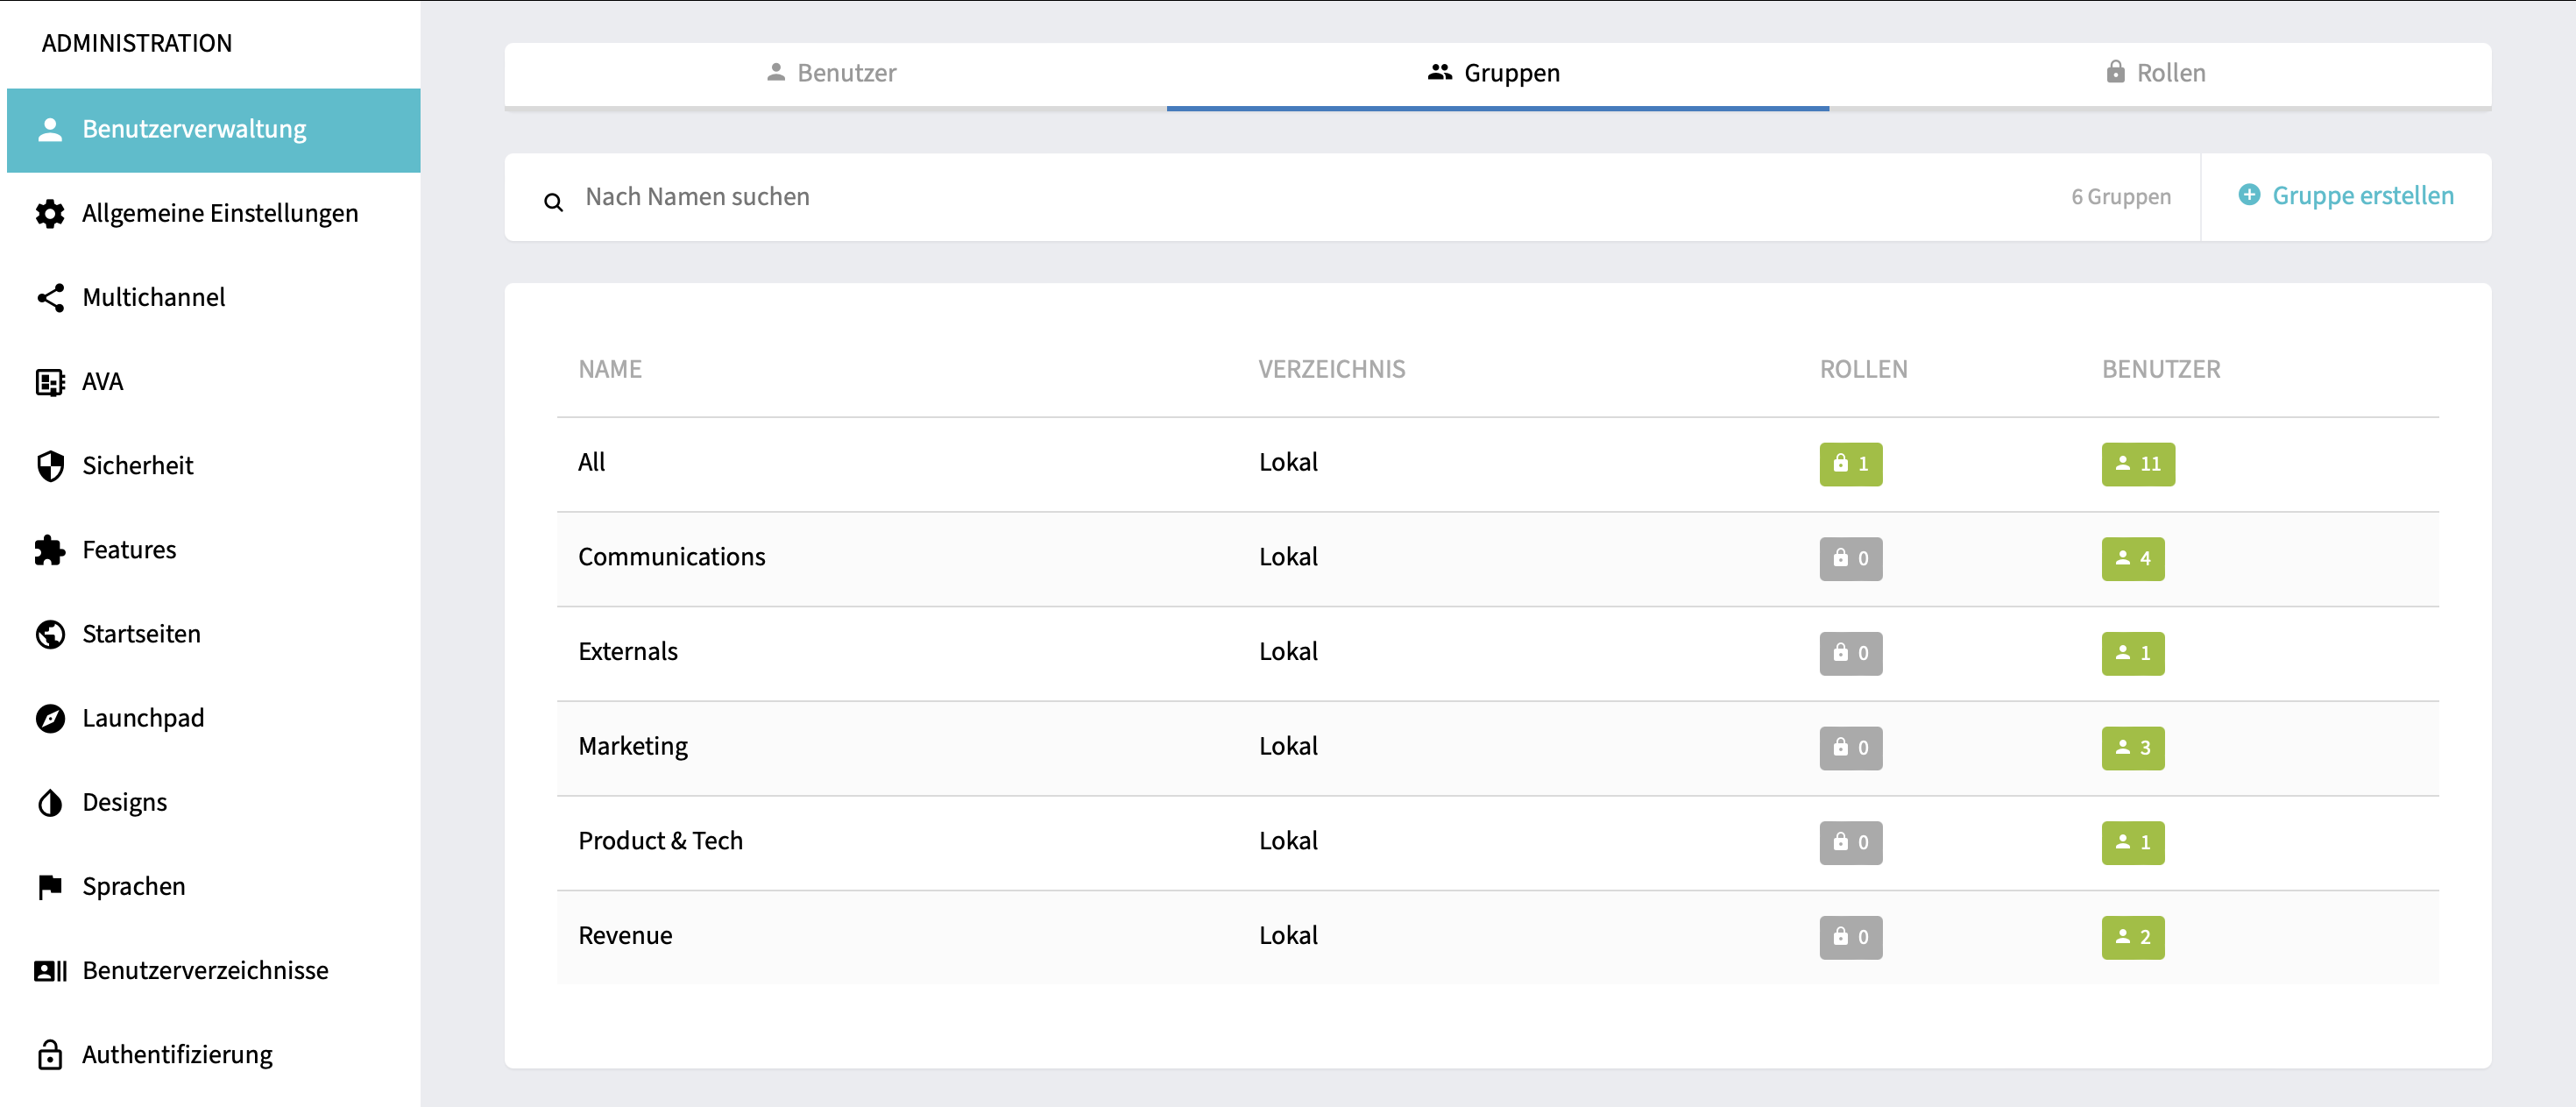2576x1107 pixels.
Task: Click the plus icon of Gruppe erstellen
Action: coord(2249,195)
